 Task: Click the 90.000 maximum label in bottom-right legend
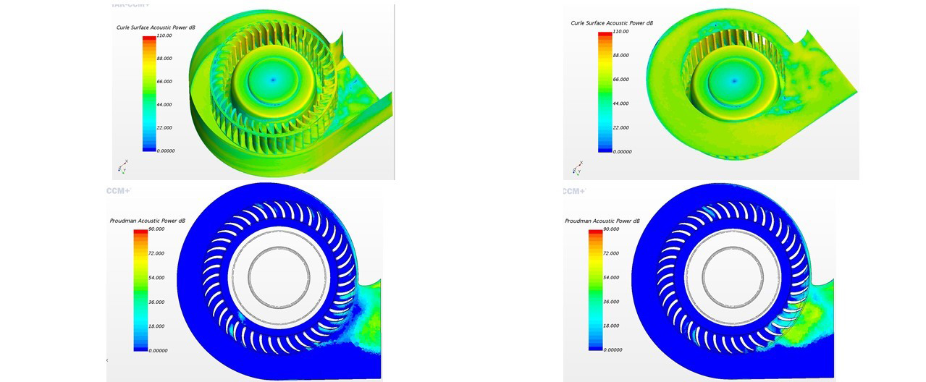coord(612,229)
